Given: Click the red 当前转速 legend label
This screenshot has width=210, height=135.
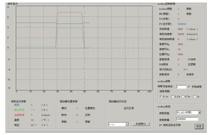Looking at the screenshot, I should 20,115.
